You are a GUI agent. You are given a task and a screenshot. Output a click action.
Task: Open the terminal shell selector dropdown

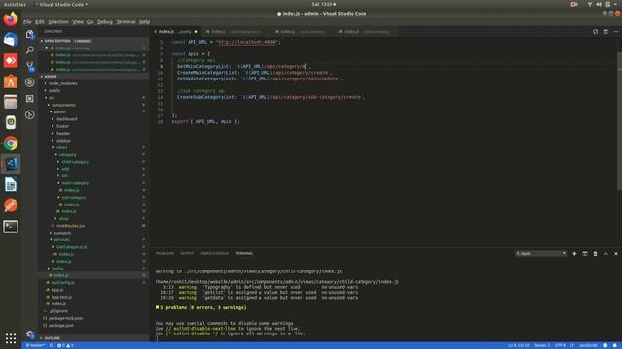540,254
